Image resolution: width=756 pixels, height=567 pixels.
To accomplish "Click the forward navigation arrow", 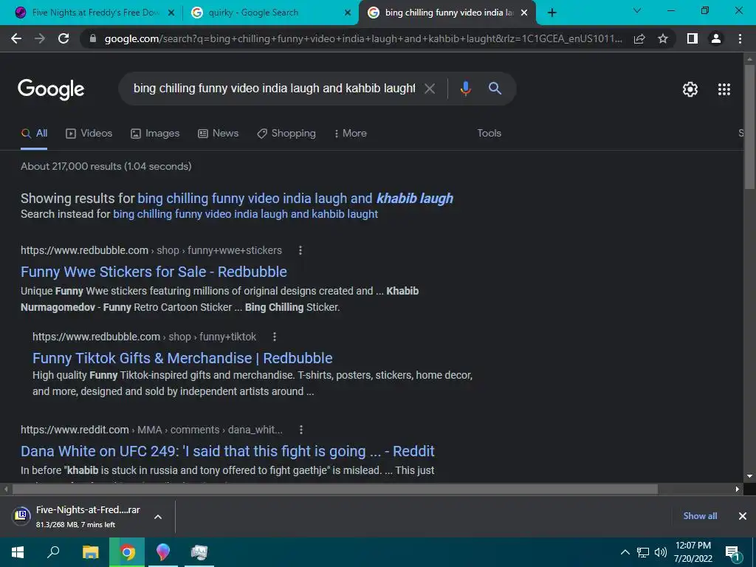I will [x=40, y=38].
